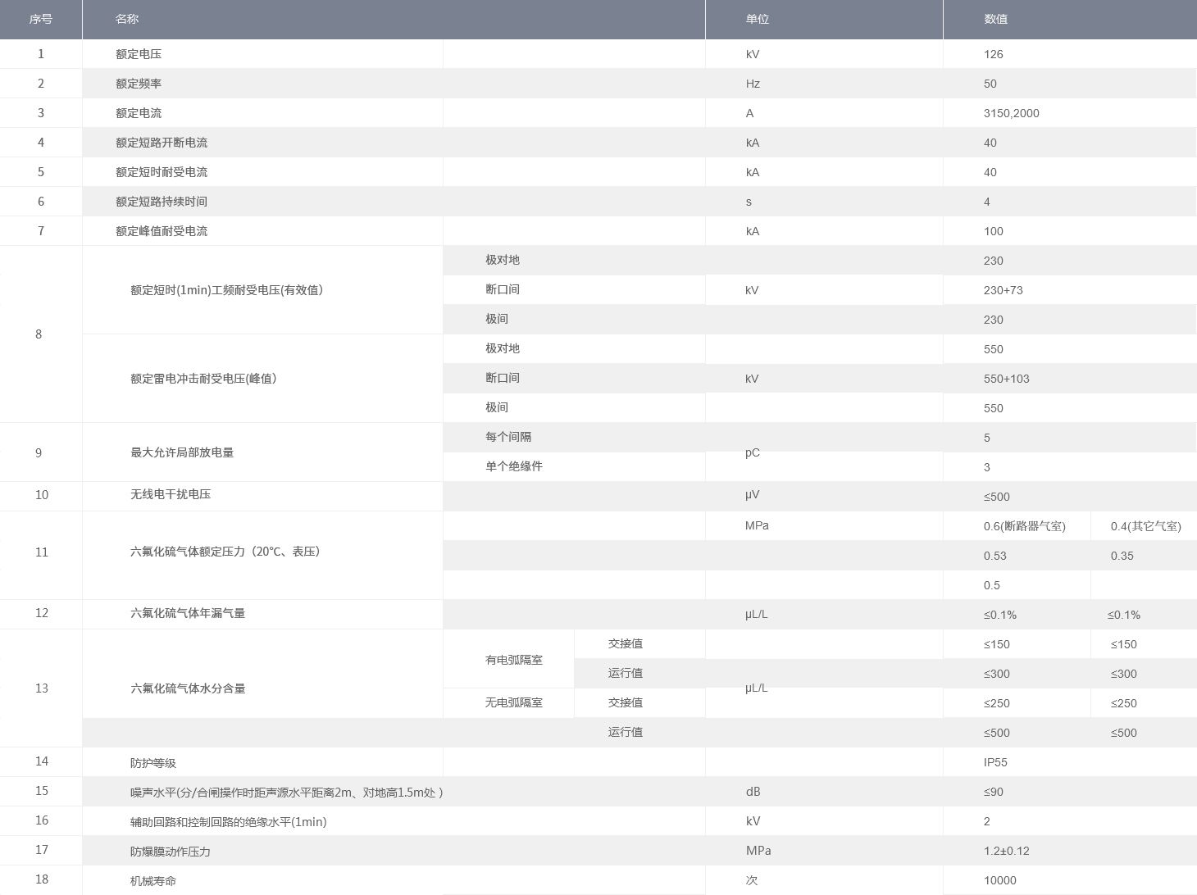
Task: Click the 单位 column header
Action: tap(757, 19)
